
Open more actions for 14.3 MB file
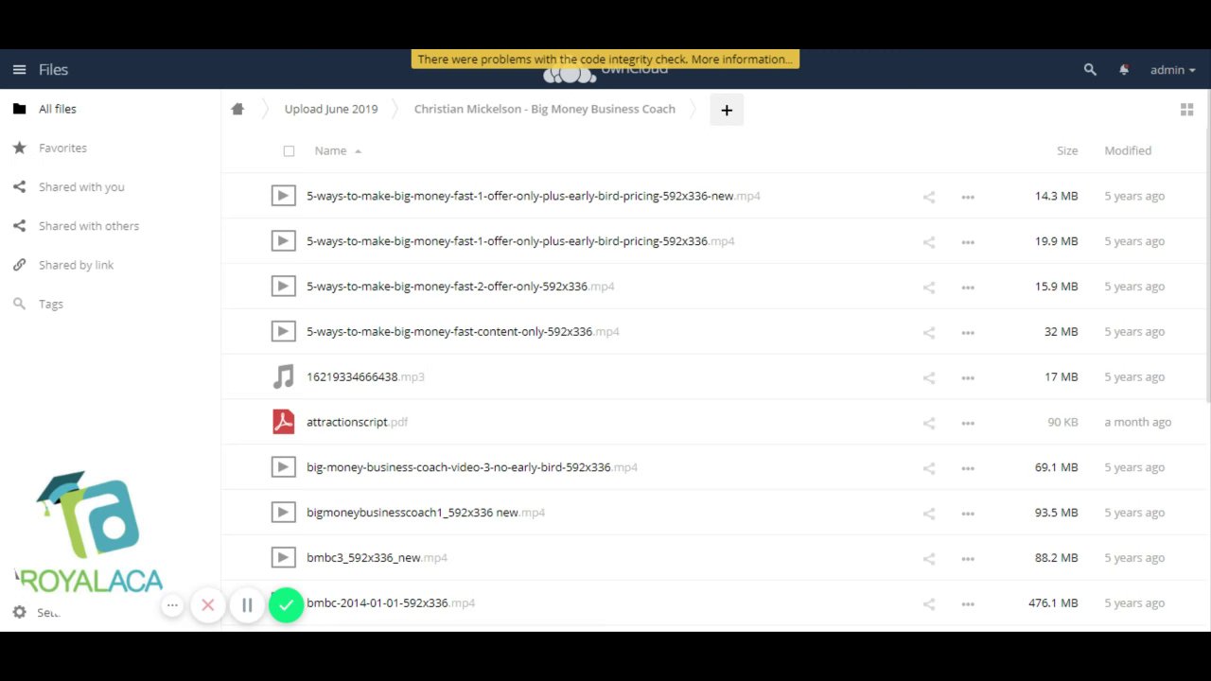(x=968, y=197)
